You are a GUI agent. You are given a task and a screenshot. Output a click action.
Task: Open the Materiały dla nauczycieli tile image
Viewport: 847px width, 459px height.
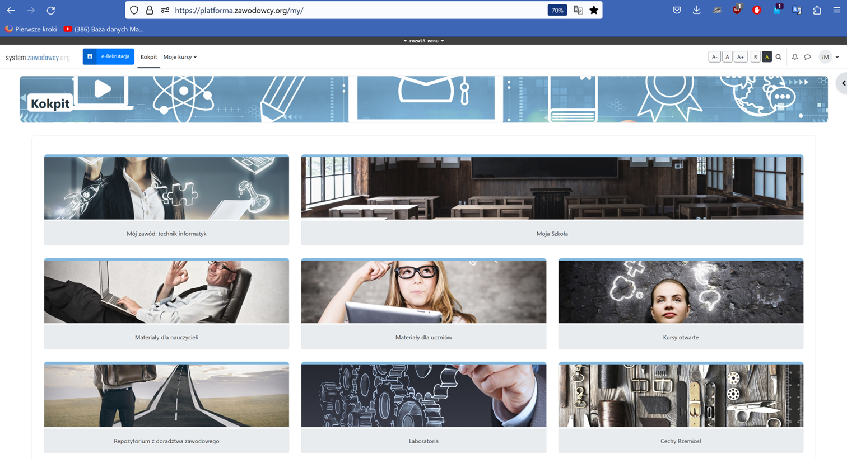tap(166, 291)
